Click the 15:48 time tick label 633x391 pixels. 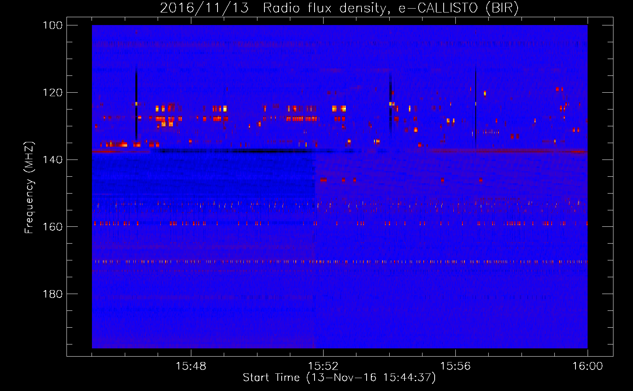(x=191, y=366)
